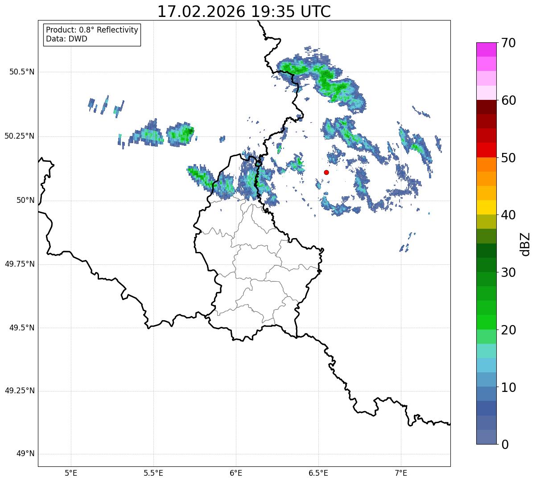536x482 pixels.
Task: Click the title '17.02.2026 19:35 UTC'
Action: click(x=244, y=12)
